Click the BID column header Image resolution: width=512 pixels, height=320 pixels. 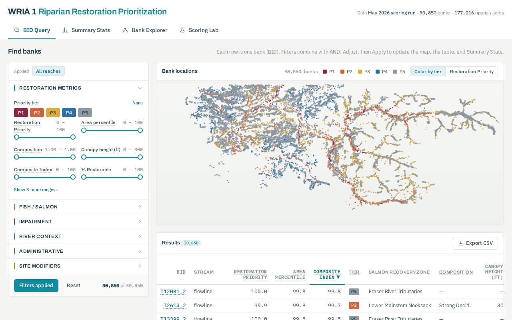click(181, 272)
